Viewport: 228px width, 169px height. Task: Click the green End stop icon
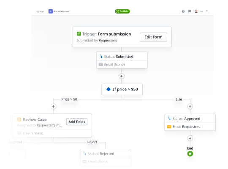(x=190, y=154)
